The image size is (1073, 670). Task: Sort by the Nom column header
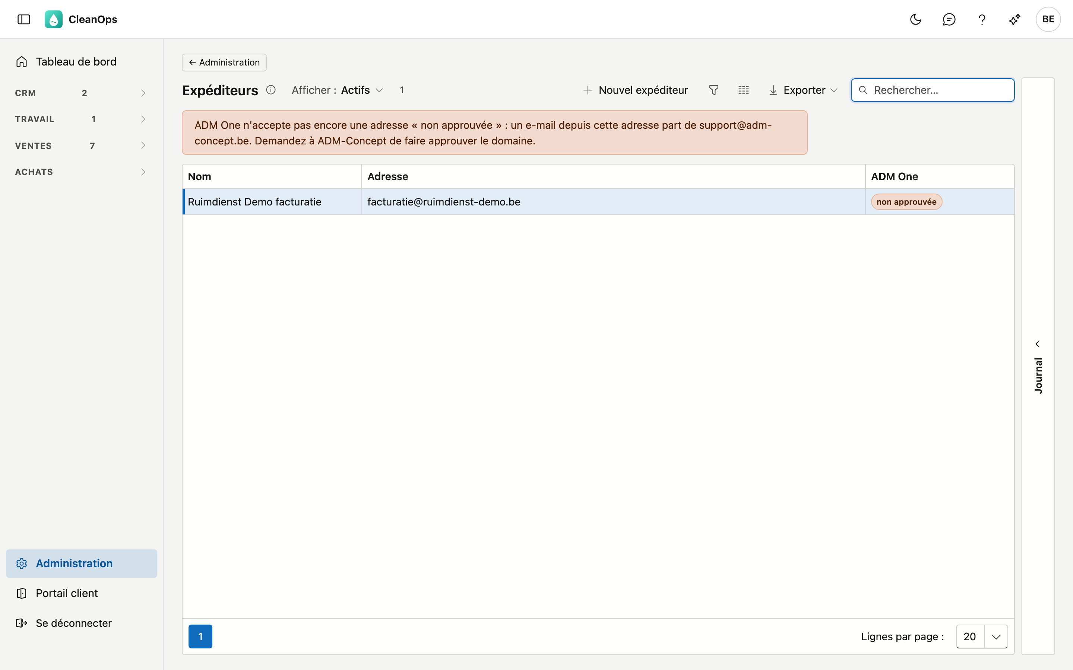[x=272, y=176]
